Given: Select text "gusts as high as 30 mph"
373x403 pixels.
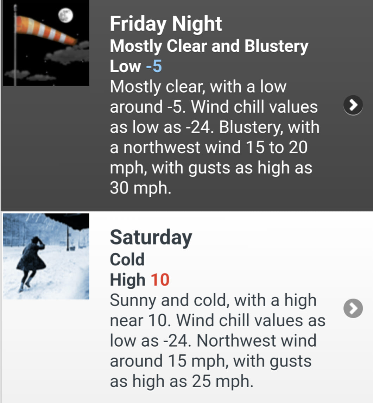Looking at the screenshot, I should (211, 178).
